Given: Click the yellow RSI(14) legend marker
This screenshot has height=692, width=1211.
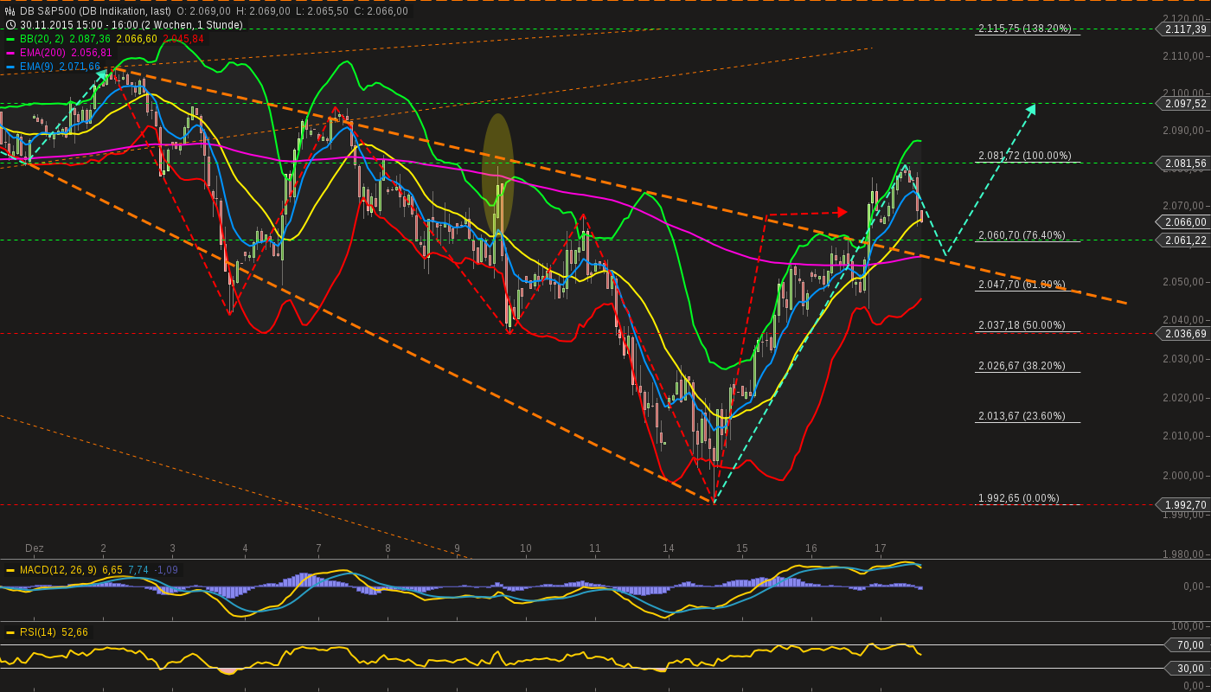Looking at the screenshot, I should click(10, 632).
